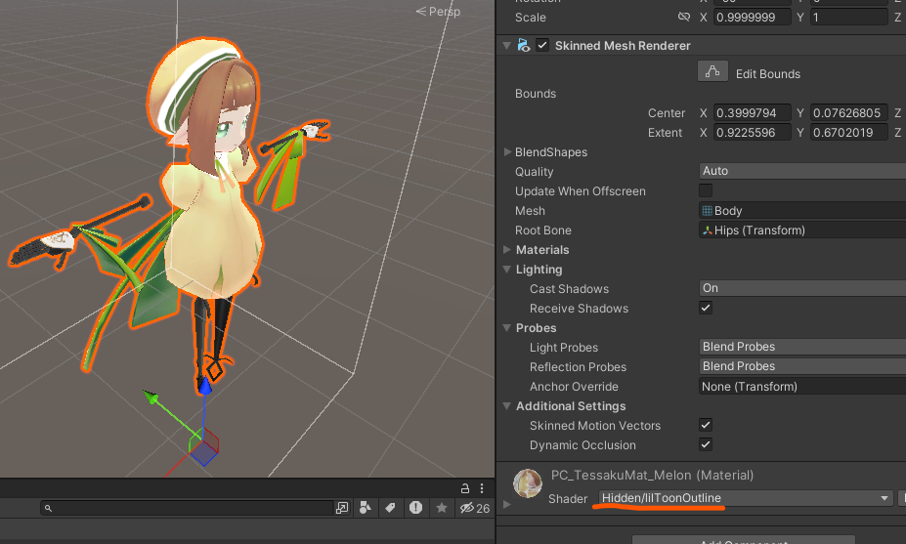Click the search by type icon
The image size is (906, 544).
(x=366, y=508)
